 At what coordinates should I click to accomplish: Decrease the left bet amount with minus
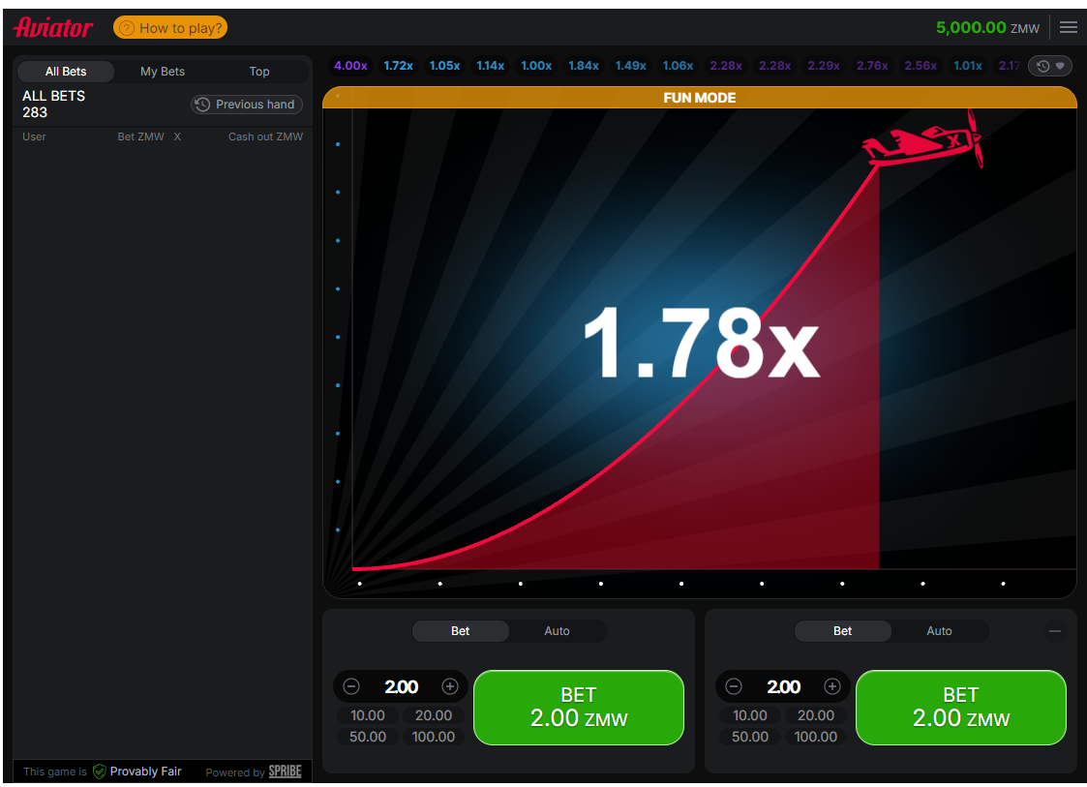[352, 686]
